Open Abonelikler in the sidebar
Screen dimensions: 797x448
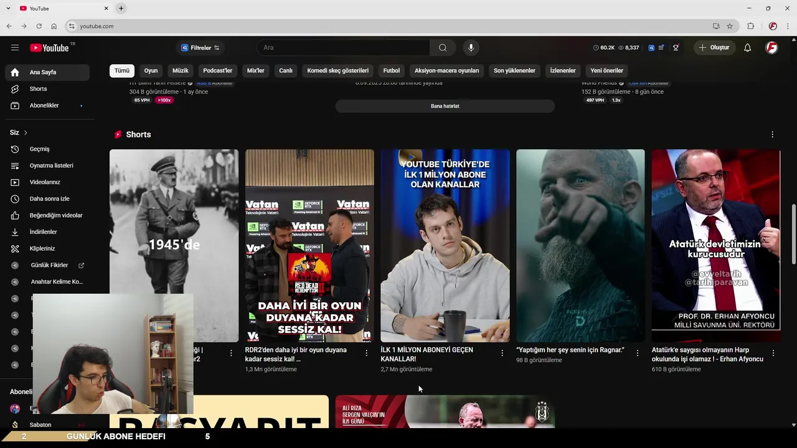tap(47, 106)
